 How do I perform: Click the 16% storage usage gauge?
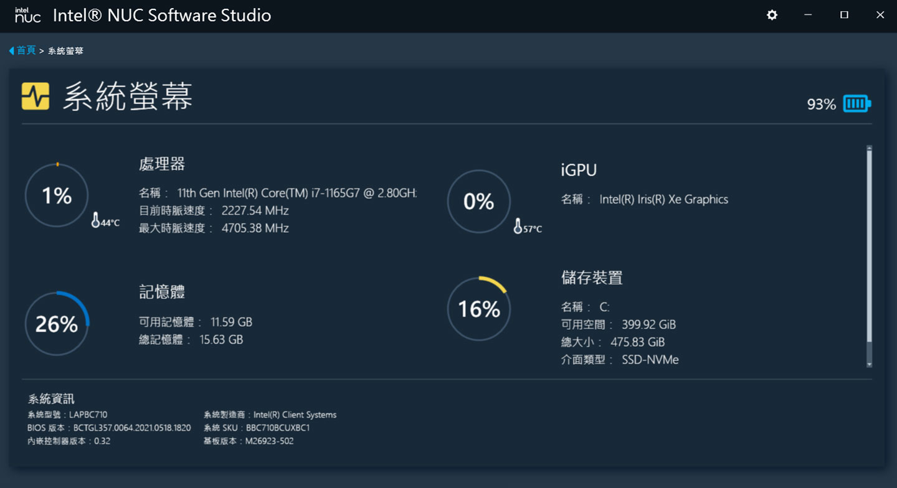pyautogui.click(x=479, y=309)
